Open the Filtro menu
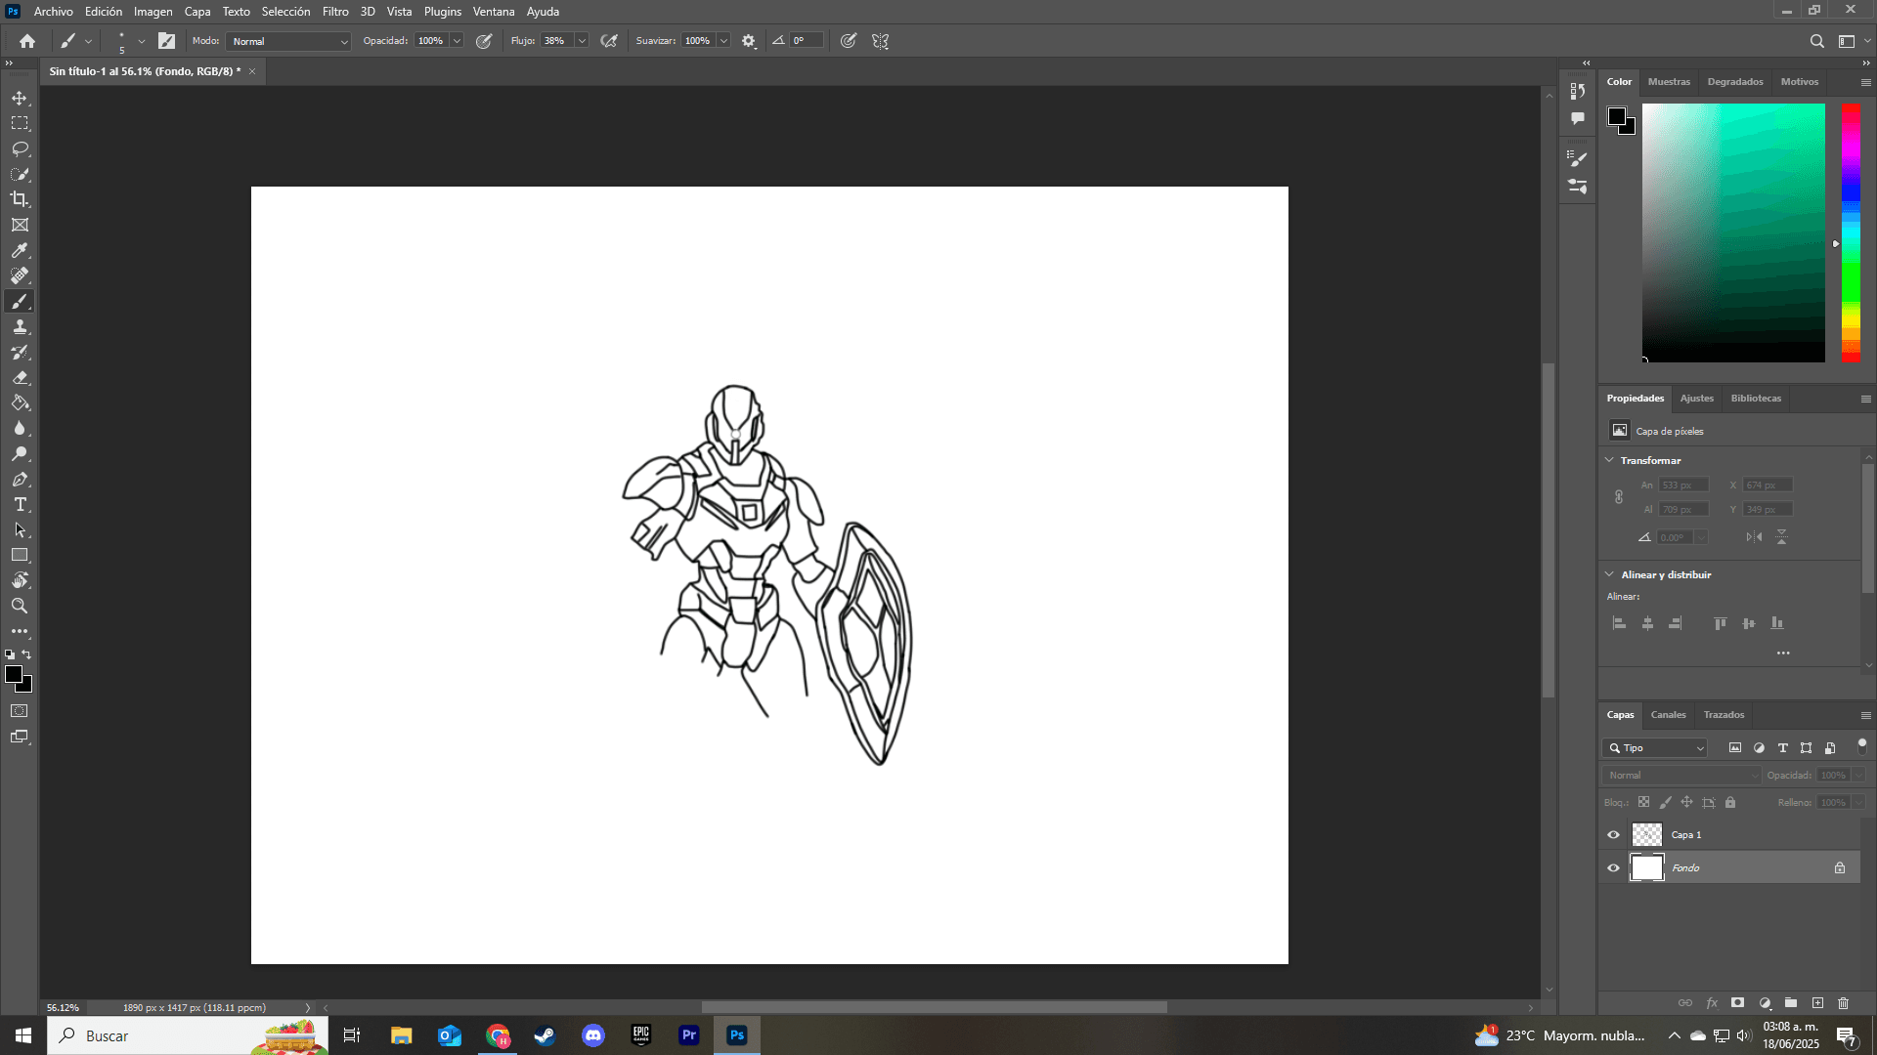Viewport: 1877px width, 1055px height. point(335,12)
